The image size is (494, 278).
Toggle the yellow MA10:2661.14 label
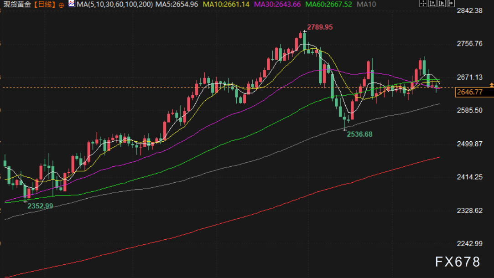coord(226,5)
